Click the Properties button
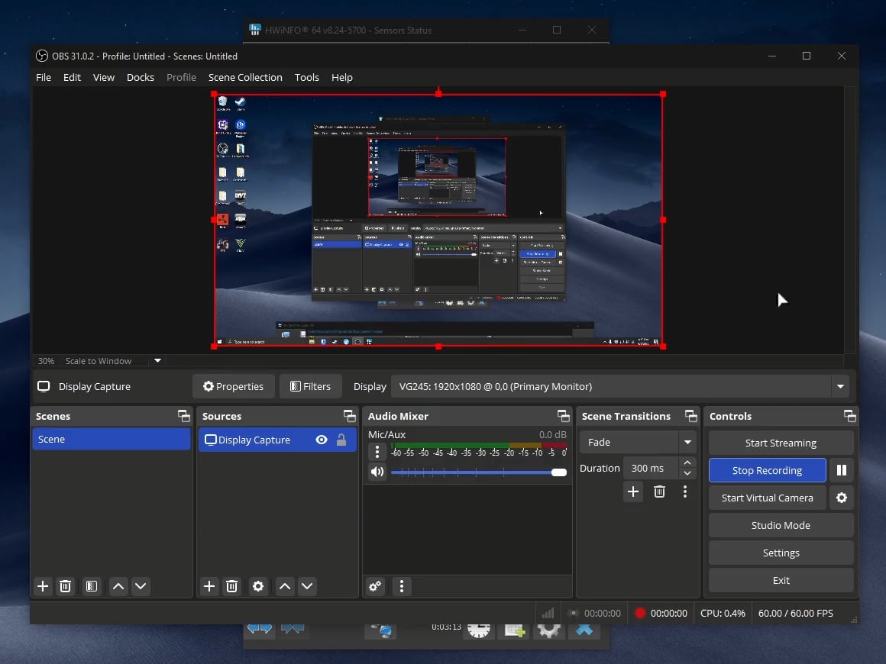Screen dimensions: 886x664 click(234, 386)
